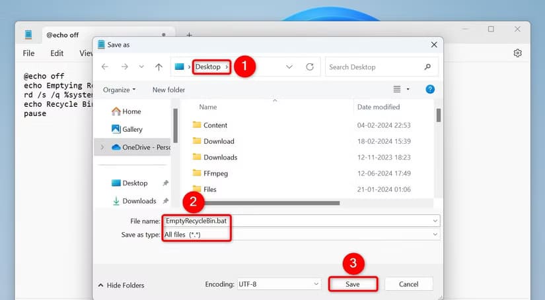Select the FFmpeg folder
545x300 pixels.
point(215,173)
